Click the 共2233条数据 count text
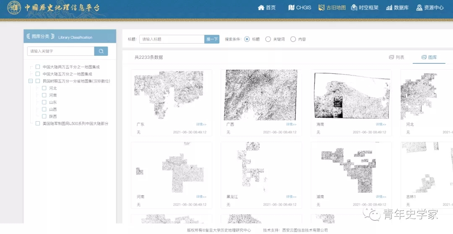This screenshot has height=234, width=453. 148,57
